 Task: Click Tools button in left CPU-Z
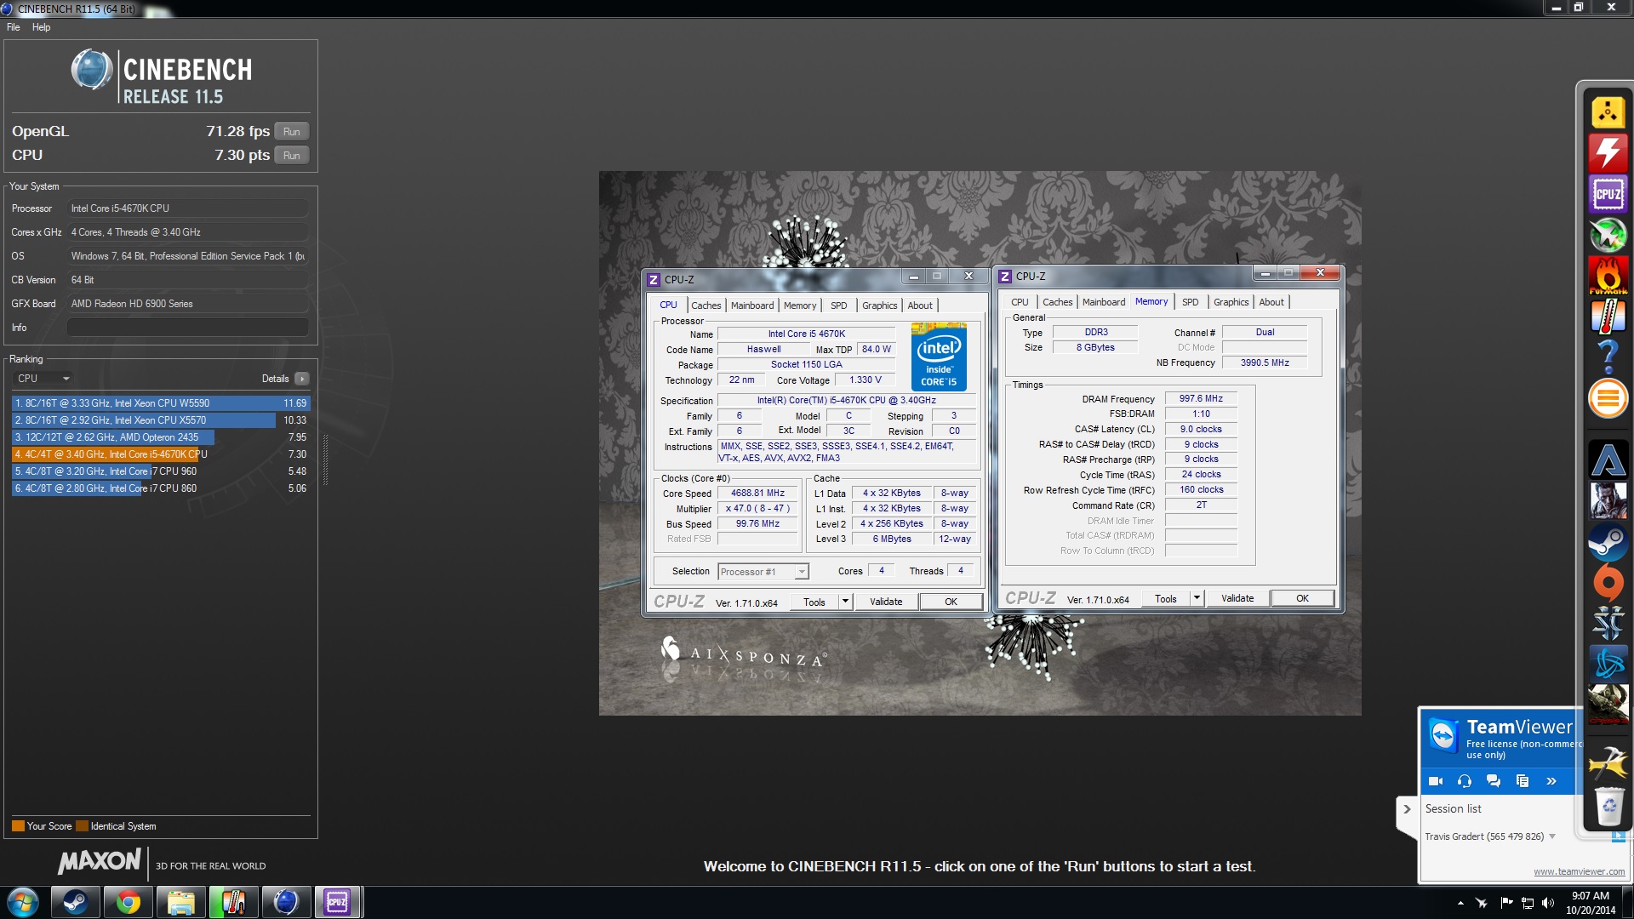coord(814,602)
